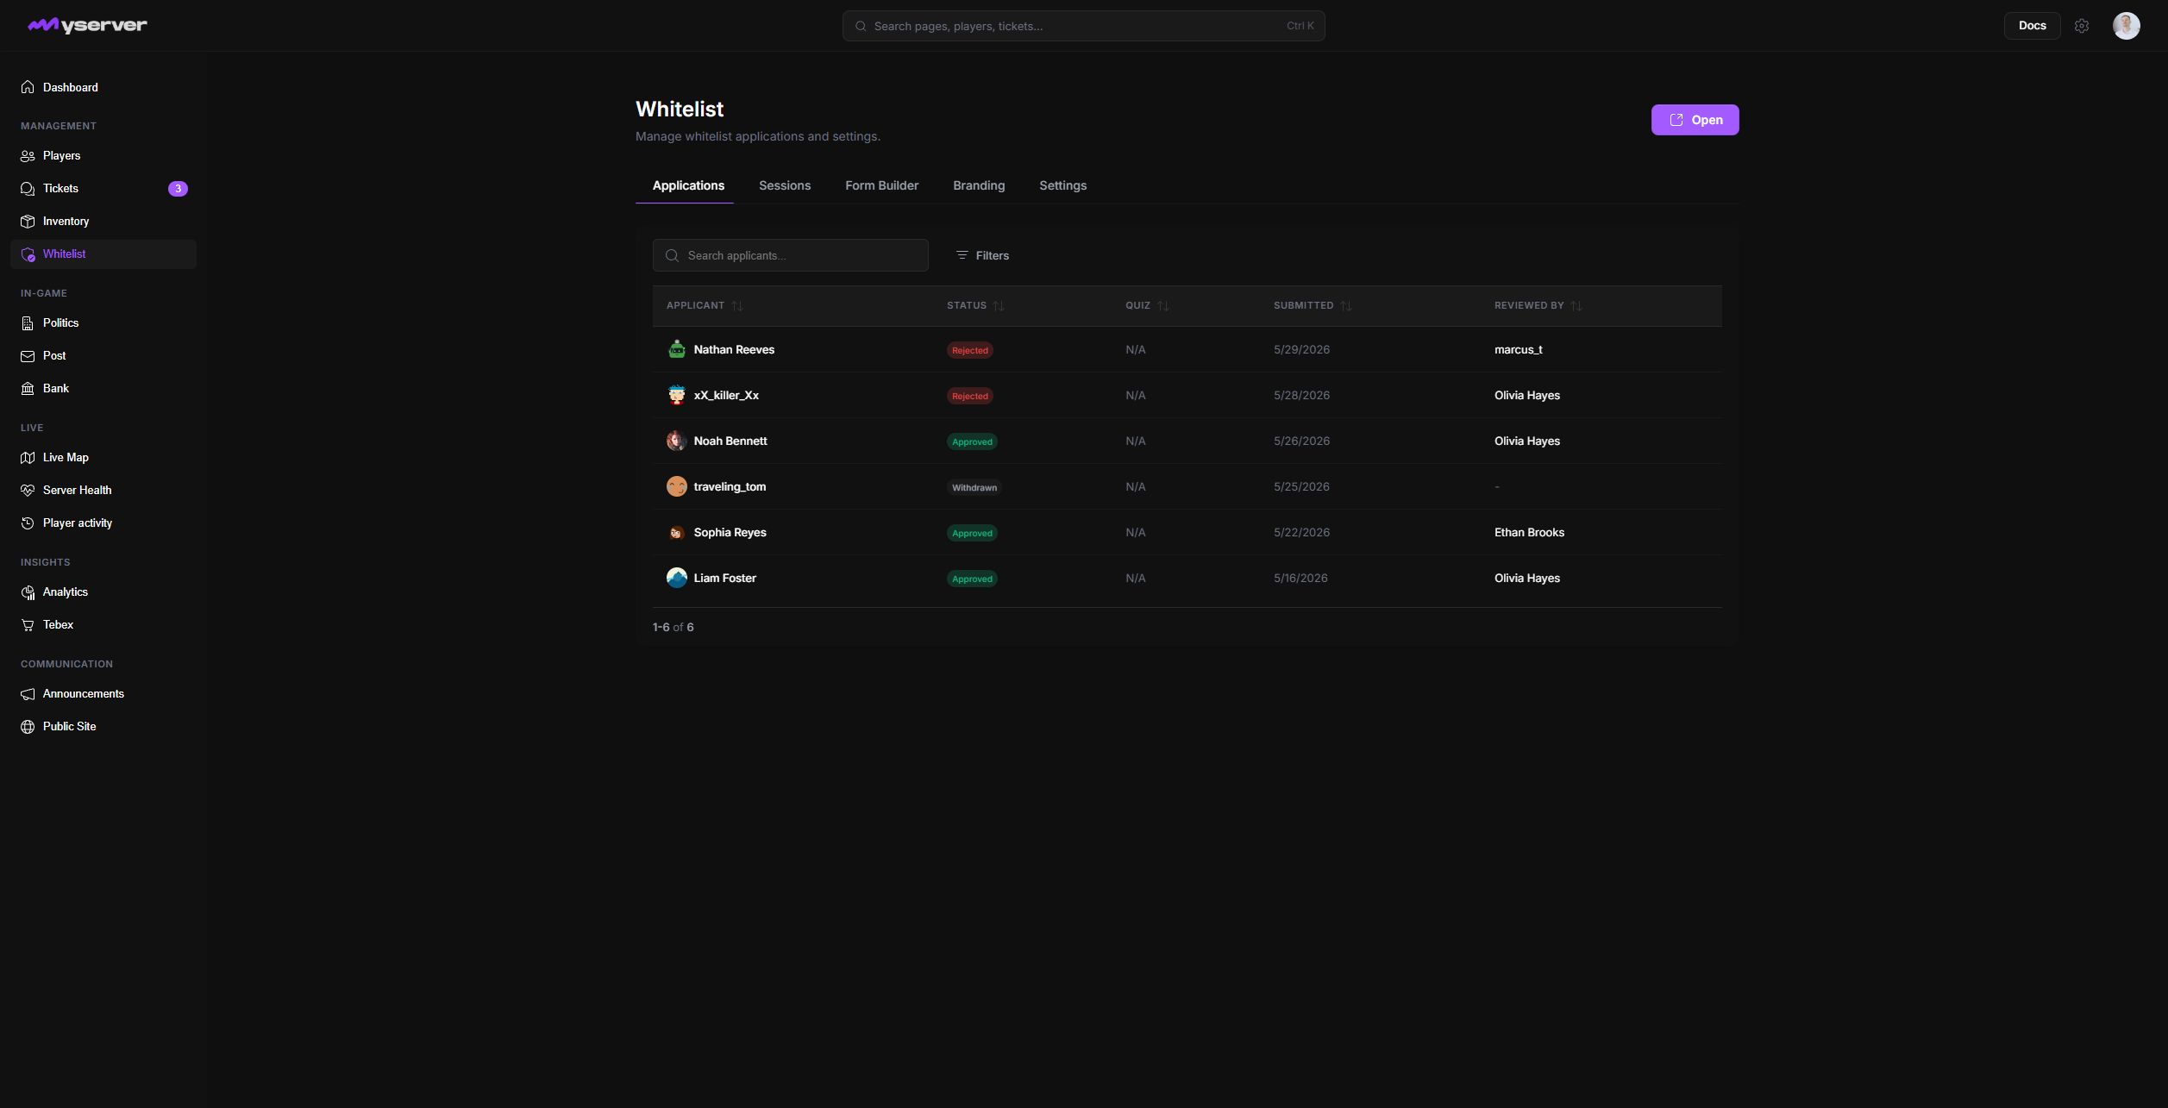Sort by Submitted column arrows
Viewport: 2168px width, 1108px height.
coord(1346,306)
